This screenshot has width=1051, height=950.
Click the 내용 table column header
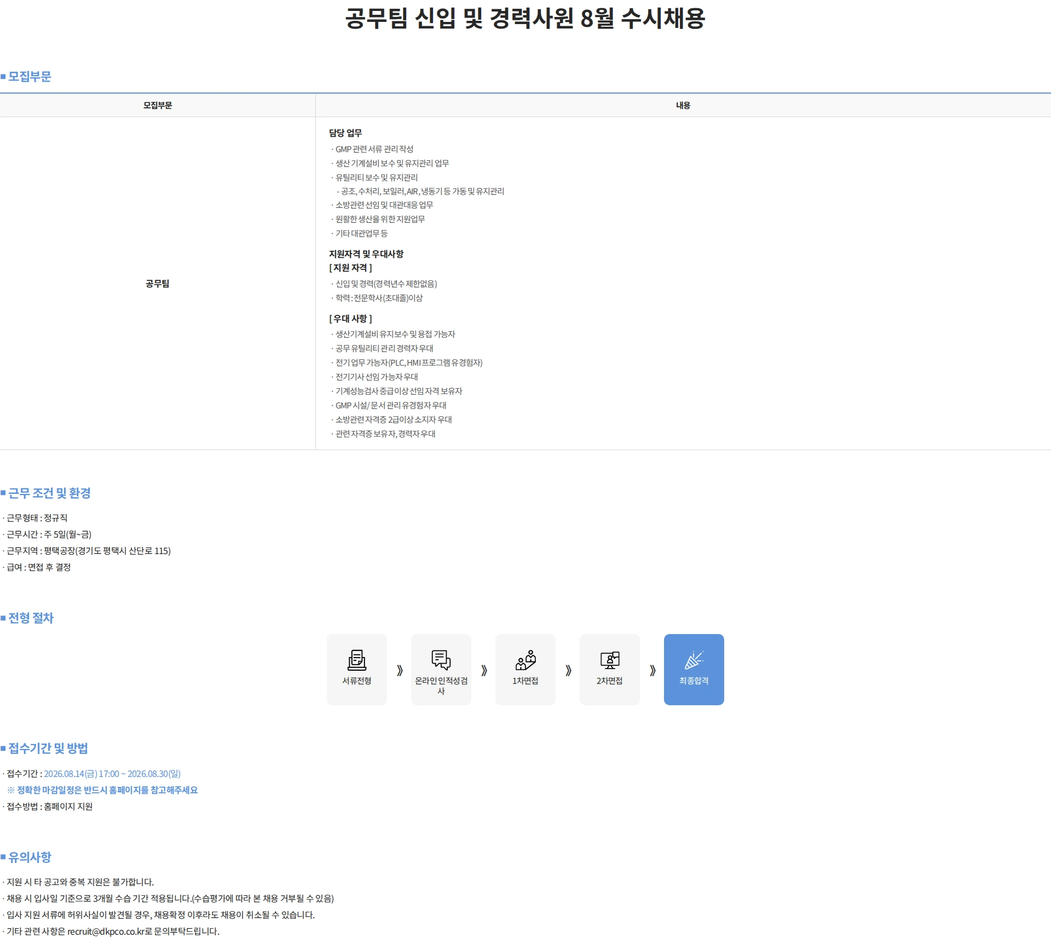[x=683, y=105]
